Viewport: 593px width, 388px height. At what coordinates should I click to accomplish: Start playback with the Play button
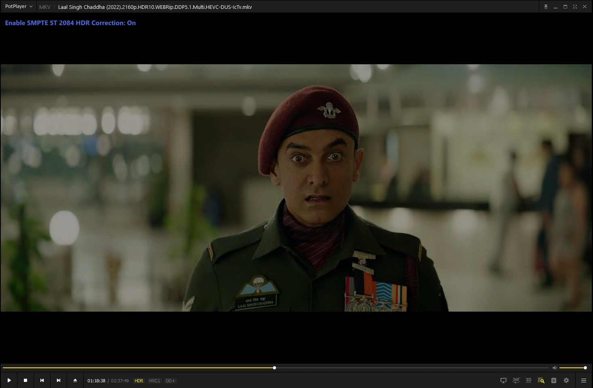[9, 380]
